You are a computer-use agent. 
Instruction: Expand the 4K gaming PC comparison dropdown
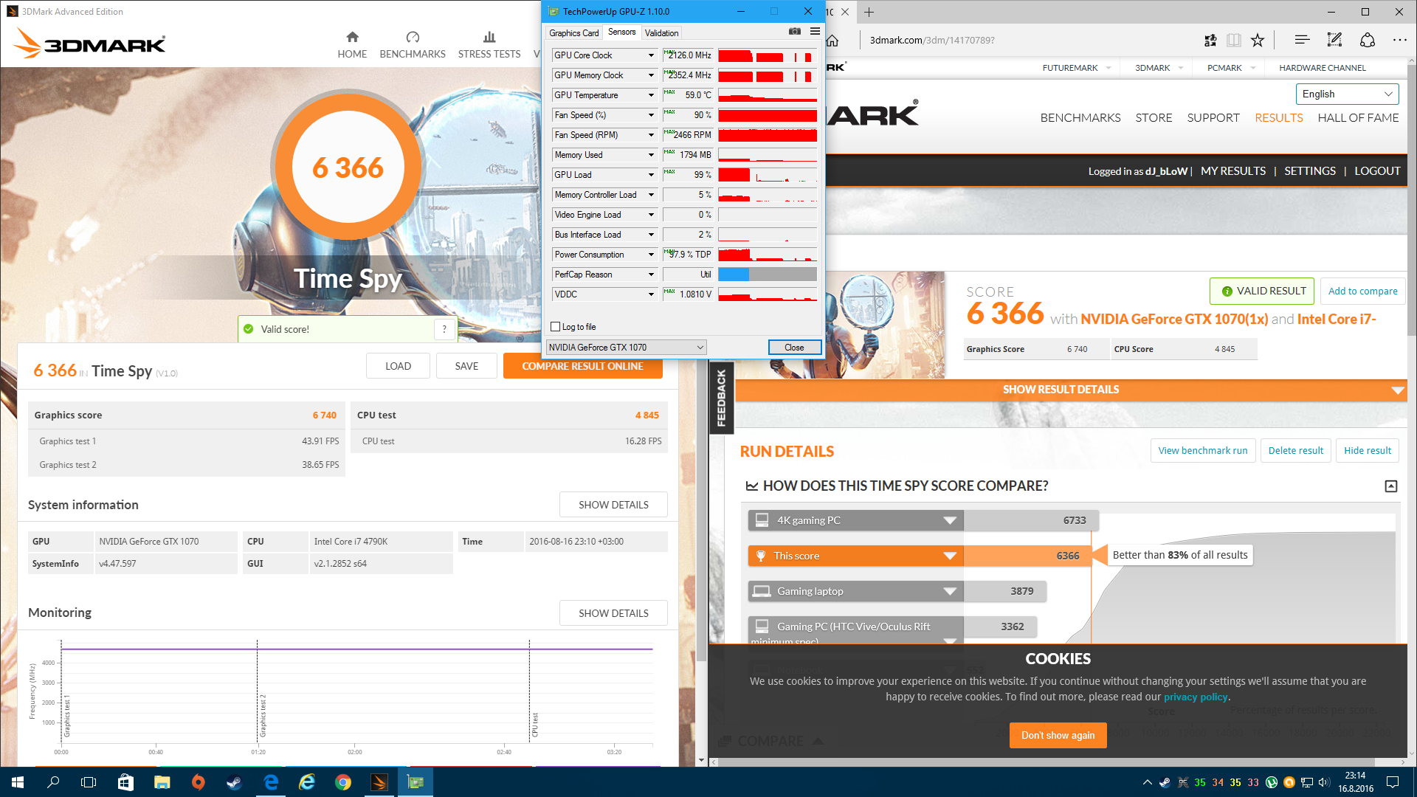point(950,520)
